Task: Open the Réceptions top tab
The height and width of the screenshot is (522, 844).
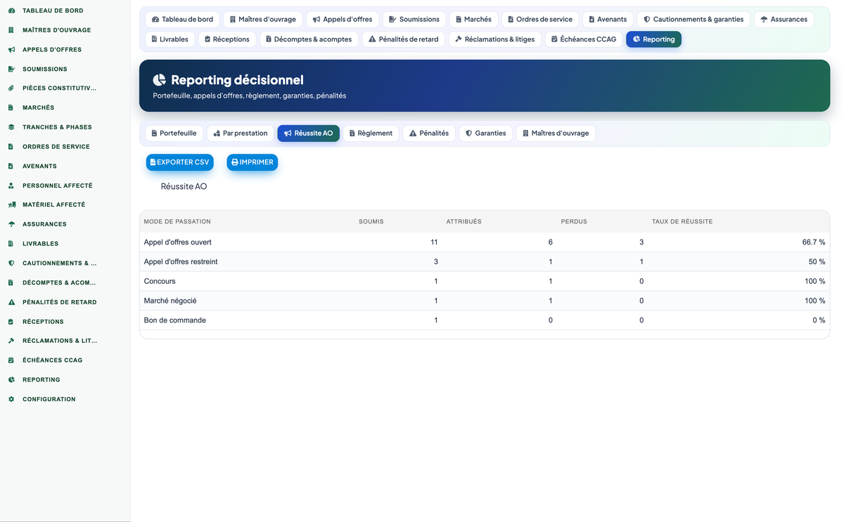Action: click(227, 39)
